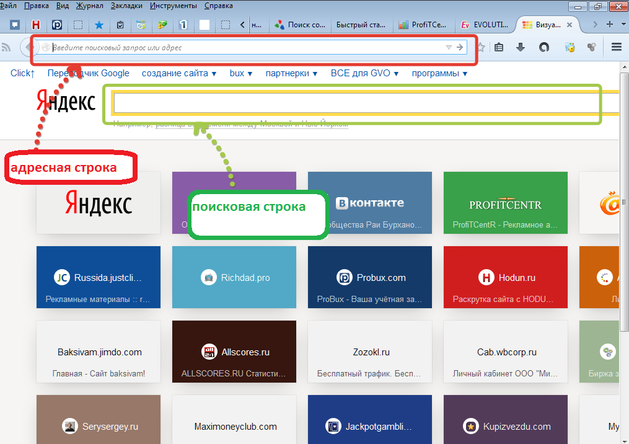
Task: Switch to the EVOLUTI... tab
Action: (485, 25)
